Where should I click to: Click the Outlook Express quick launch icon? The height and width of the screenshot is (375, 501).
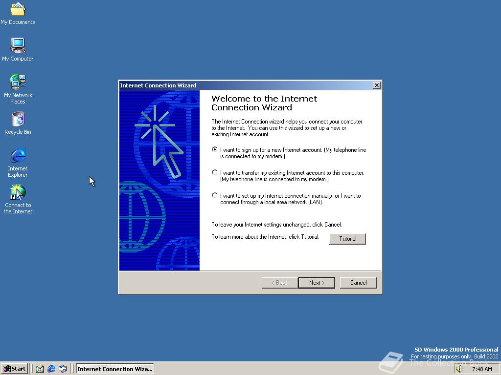[x=63, y=369]
